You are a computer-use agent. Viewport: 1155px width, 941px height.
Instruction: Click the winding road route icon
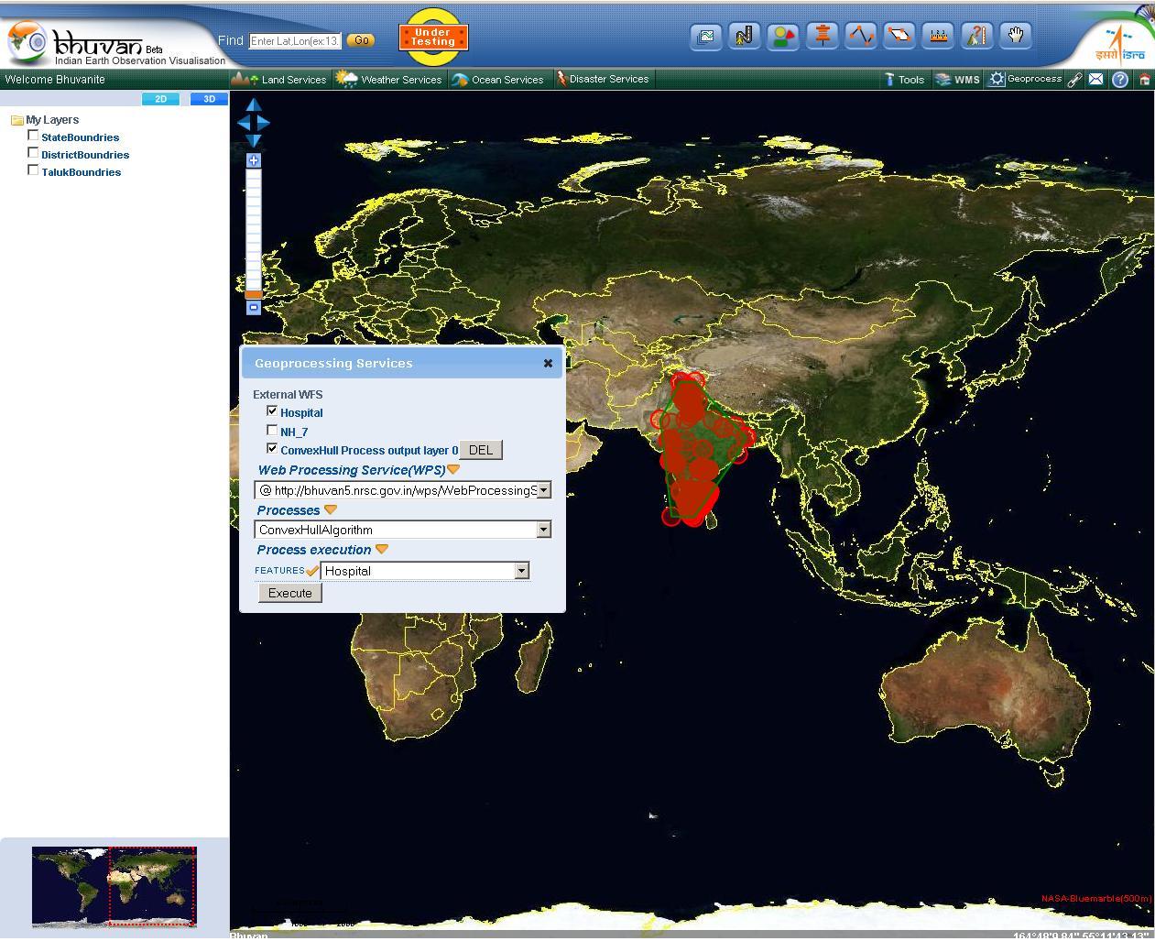(x=745, y=37)
